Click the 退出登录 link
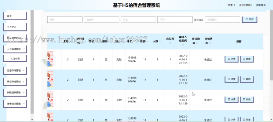The image size is (273, 122). [261, 5]
